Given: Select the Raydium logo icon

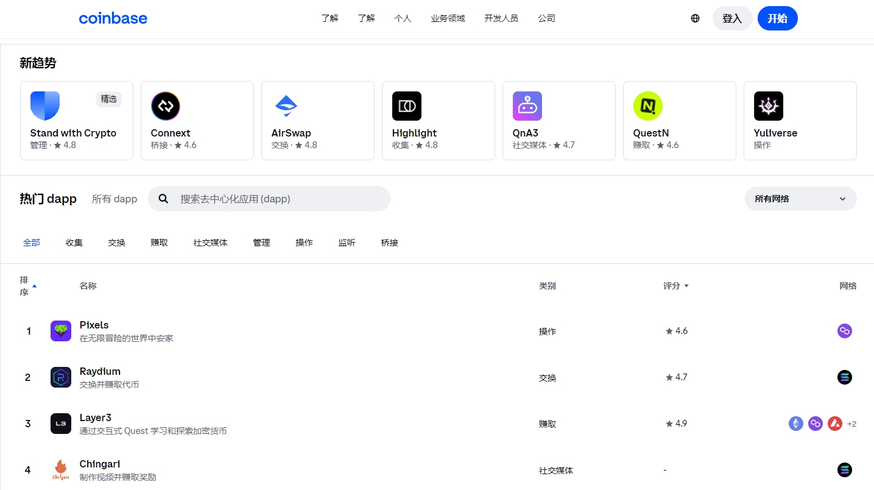Looking at the screenshot, I should click(x=60, y=377).
